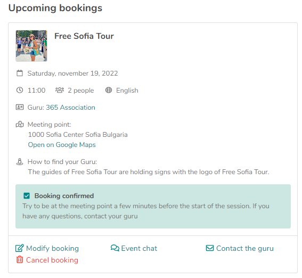Click the clock icon next to 11:00

20,90
